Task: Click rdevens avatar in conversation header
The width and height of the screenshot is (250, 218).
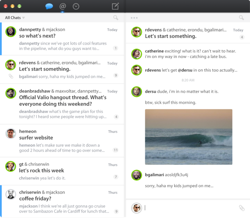Action: (137, 32)
